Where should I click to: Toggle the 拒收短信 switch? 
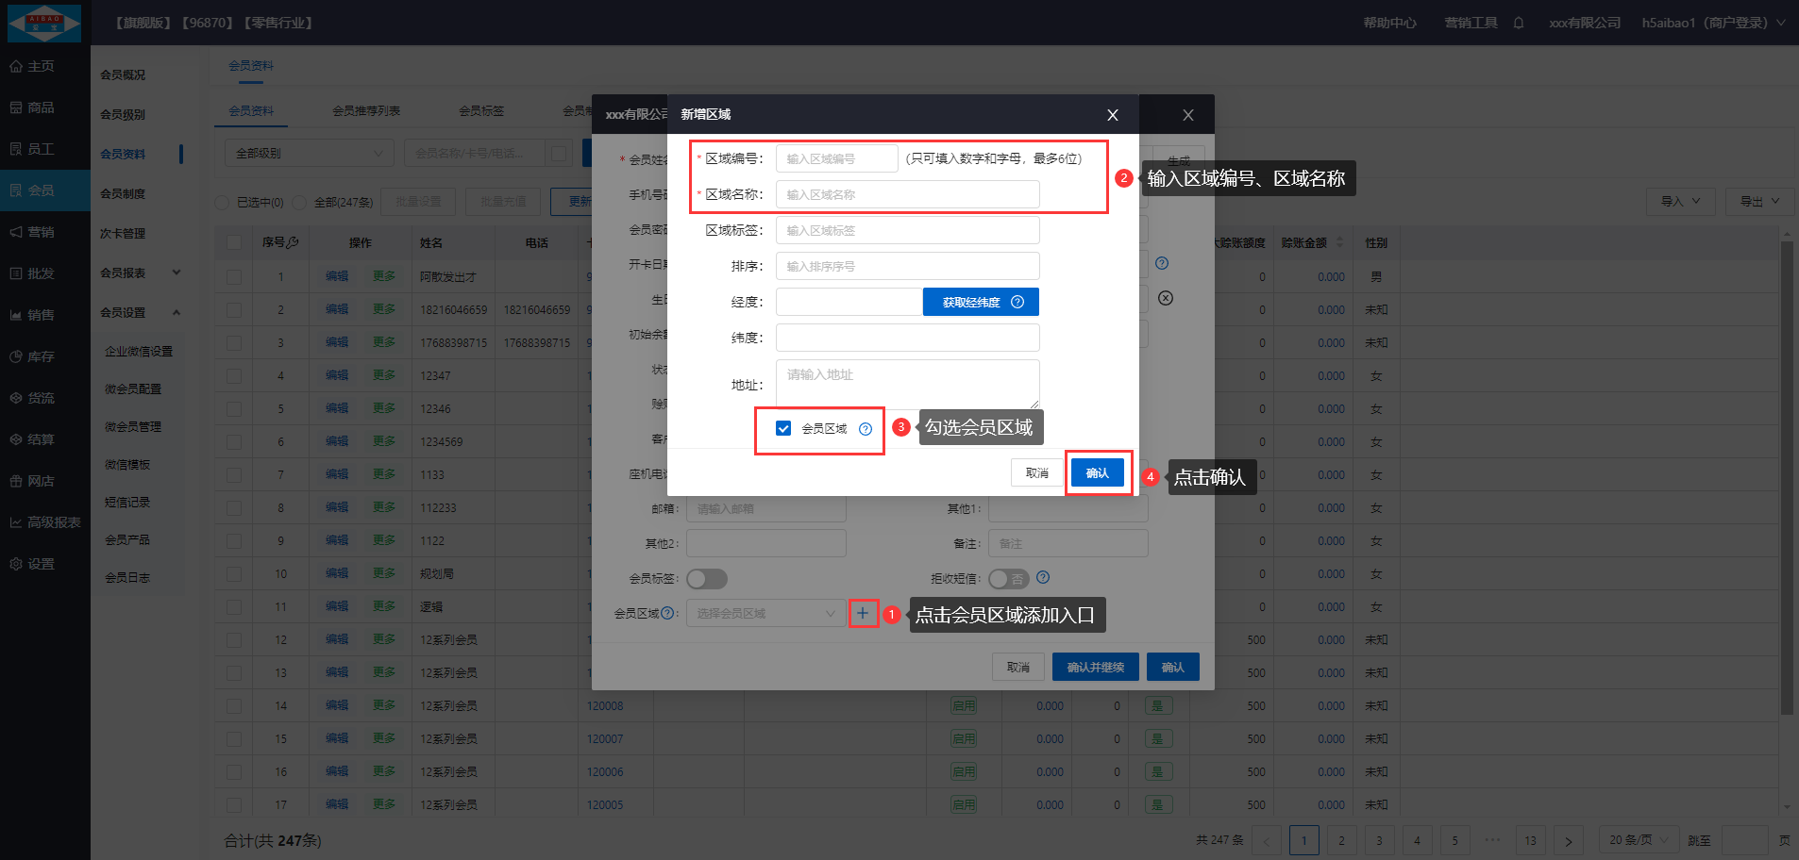[1008, 578]
